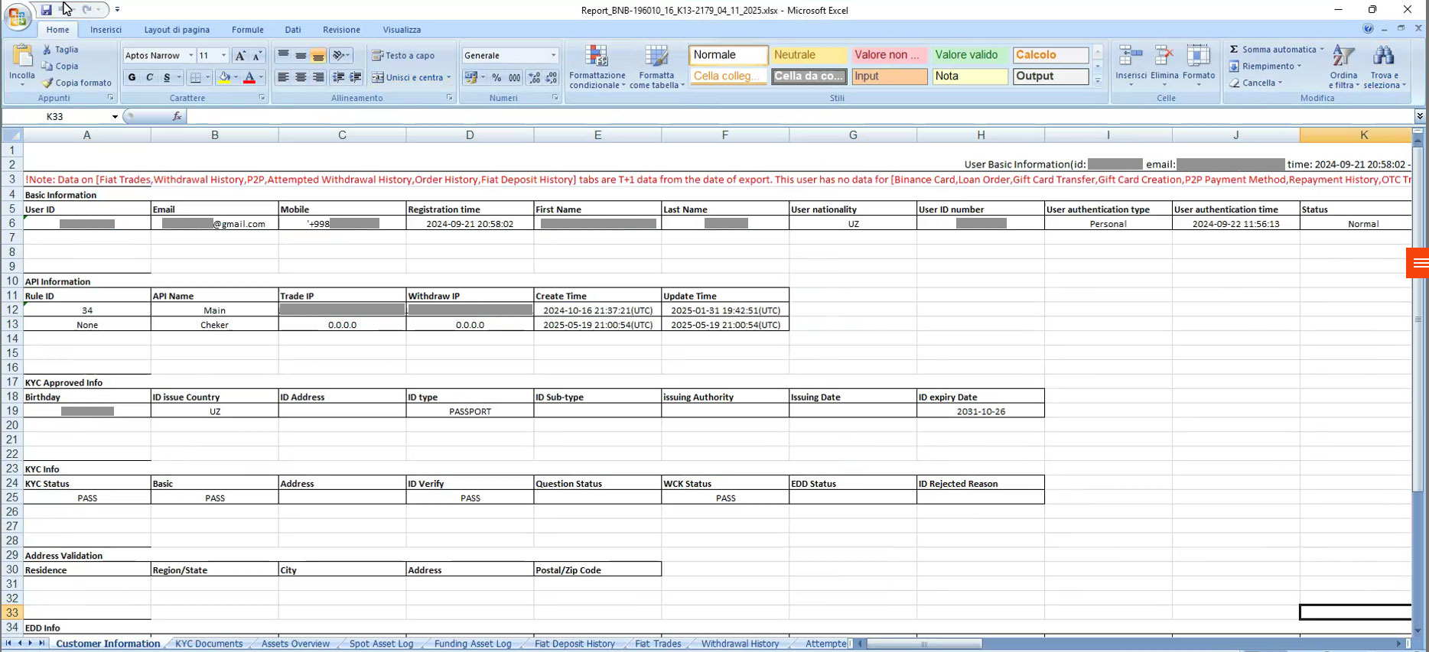Viewport: 1429px width, 652px height.
Task: Click the Ordina e filtra icon
Action: pos(1343,56)
